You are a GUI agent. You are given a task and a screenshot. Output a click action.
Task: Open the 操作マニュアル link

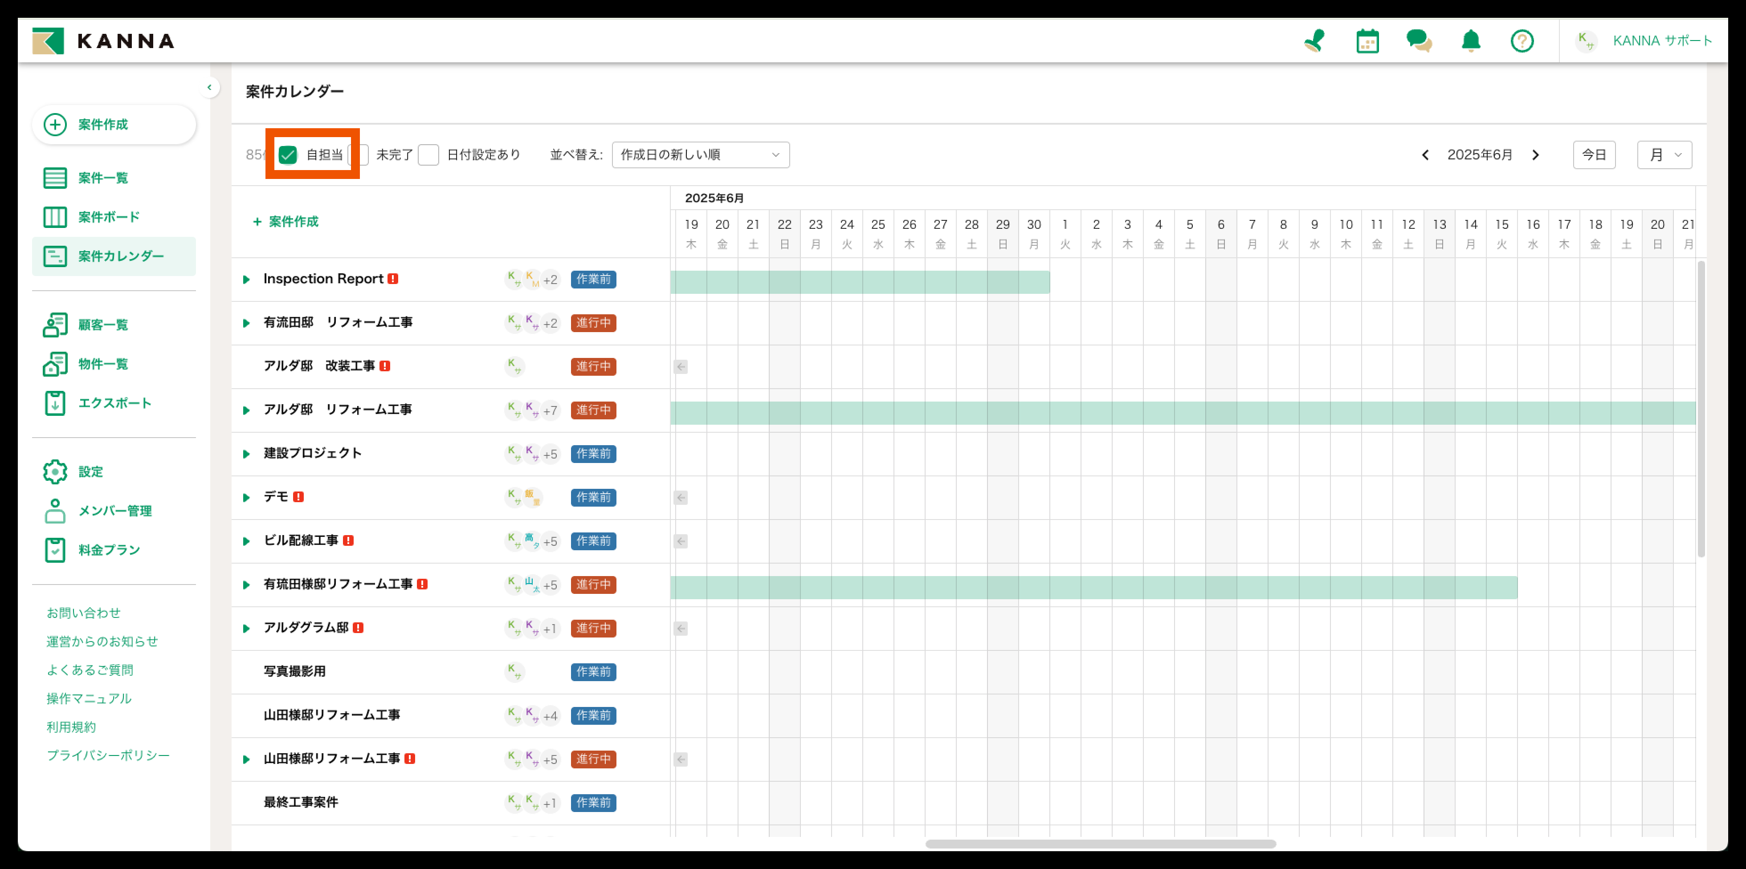coord(89,698)
